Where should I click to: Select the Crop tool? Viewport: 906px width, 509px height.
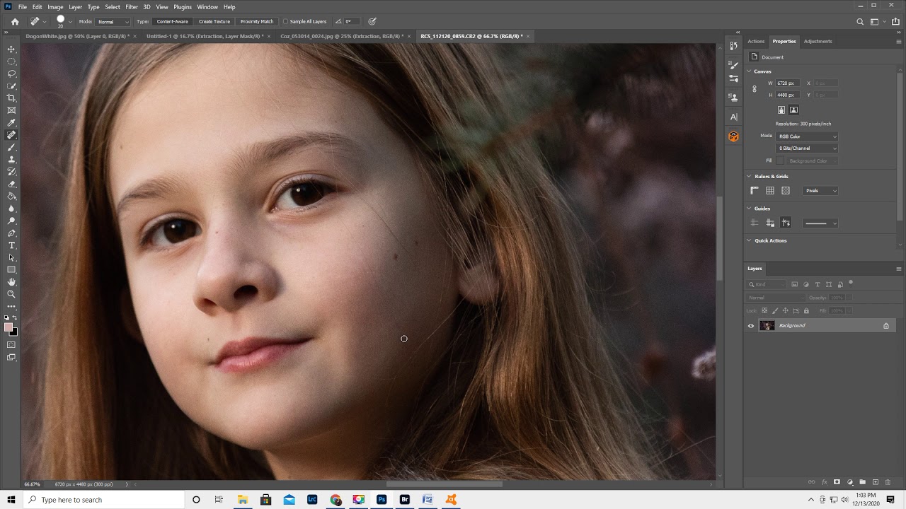click(11, 98)
